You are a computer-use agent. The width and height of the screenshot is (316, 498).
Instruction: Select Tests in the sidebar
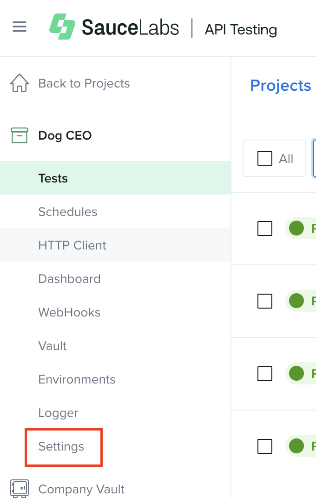(x=53, y=178)
